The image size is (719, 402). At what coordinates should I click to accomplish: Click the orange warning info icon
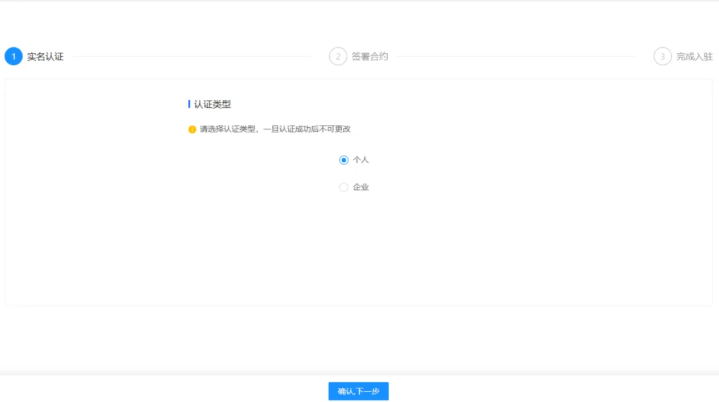coord(192,129)
